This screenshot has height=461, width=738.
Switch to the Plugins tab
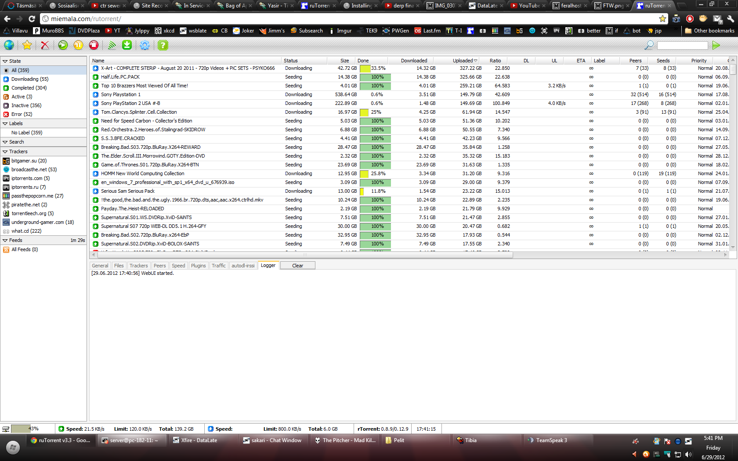tap(199, 266)
